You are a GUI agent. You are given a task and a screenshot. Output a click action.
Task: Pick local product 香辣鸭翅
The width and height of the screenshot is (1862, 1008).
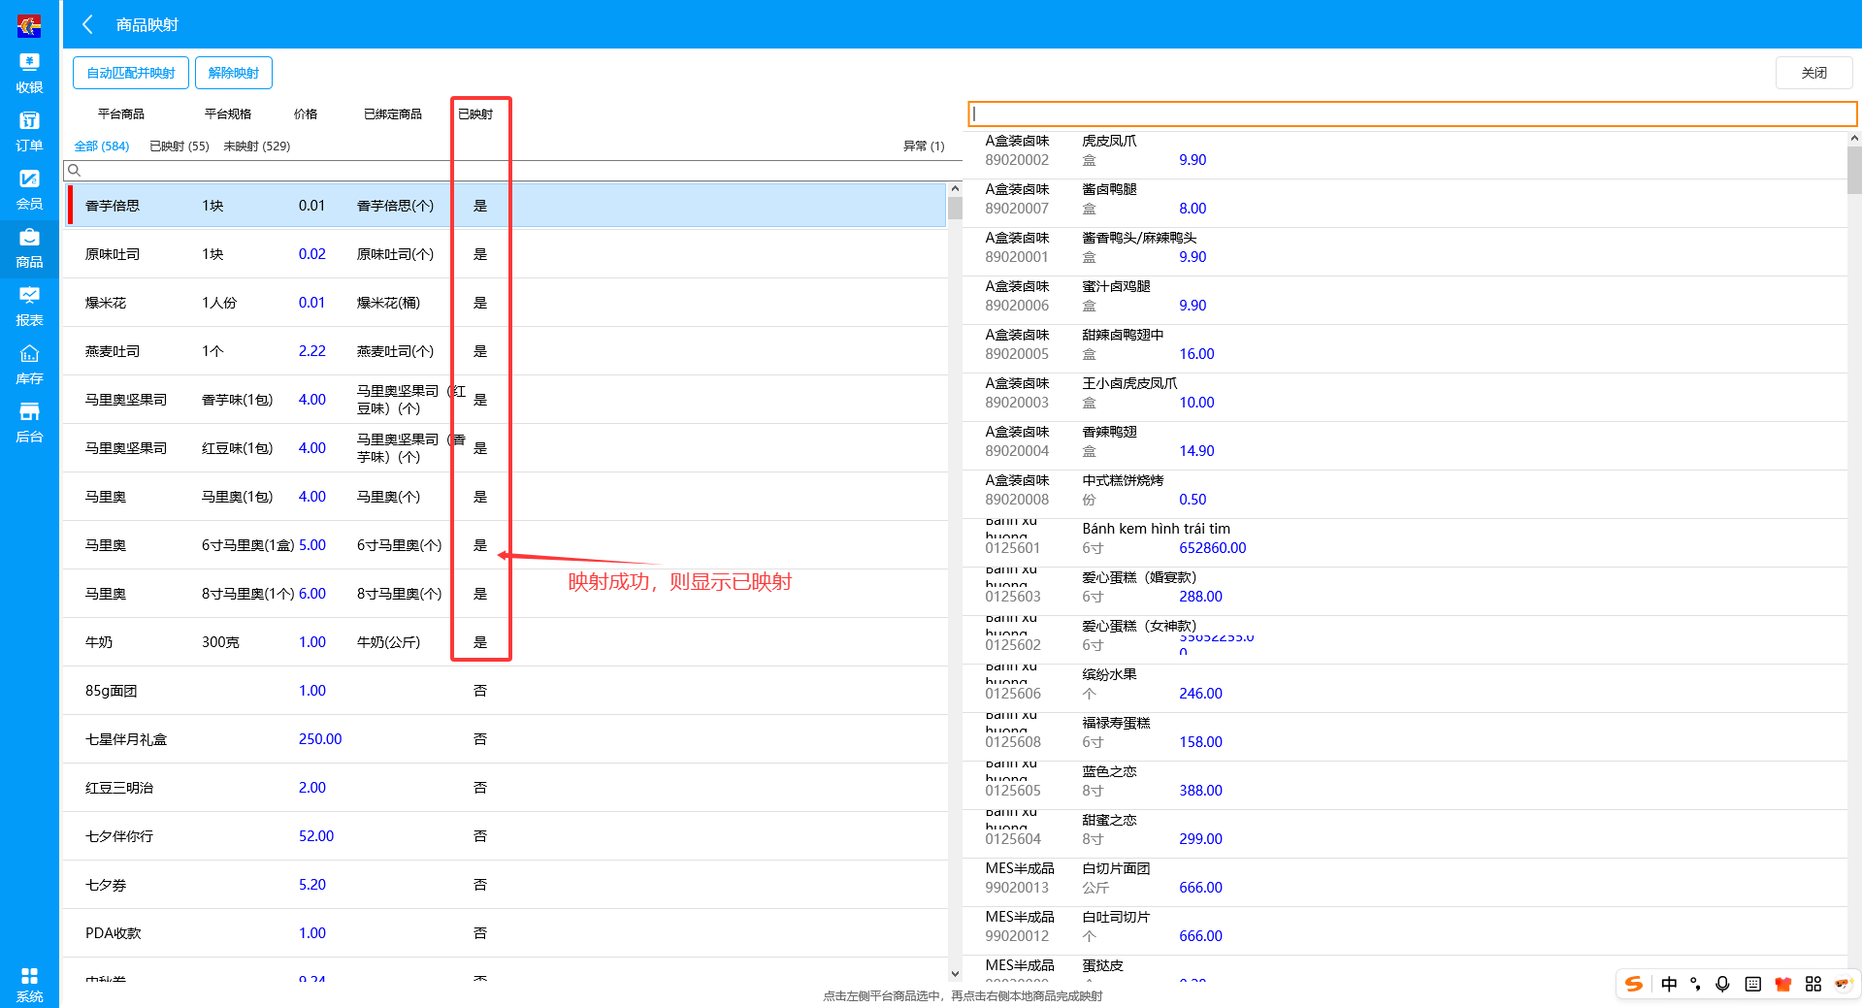1407,446
